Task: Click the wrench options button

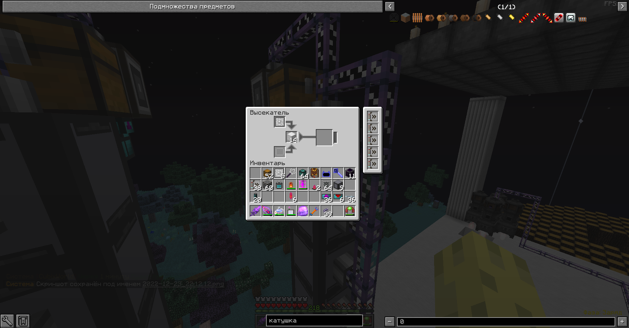Action: [x=7, y=321]
